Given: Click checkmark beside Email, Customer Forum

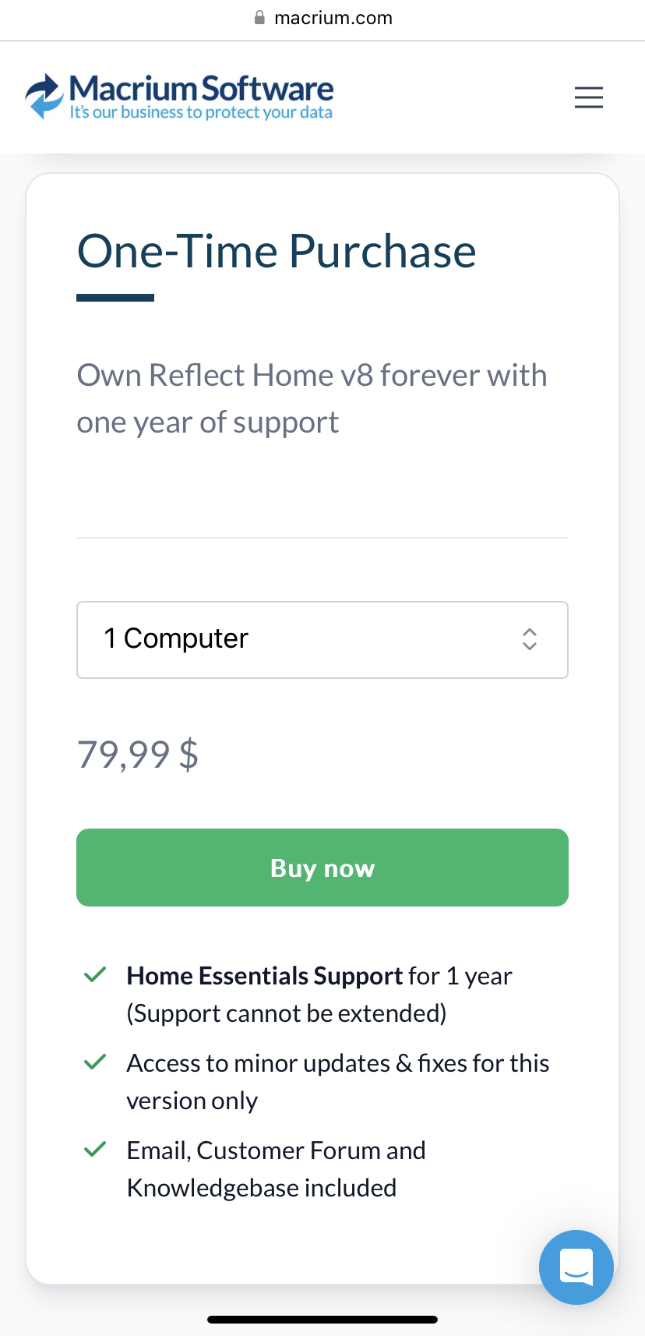Looking at the screenshot, I should point(95,1150).
